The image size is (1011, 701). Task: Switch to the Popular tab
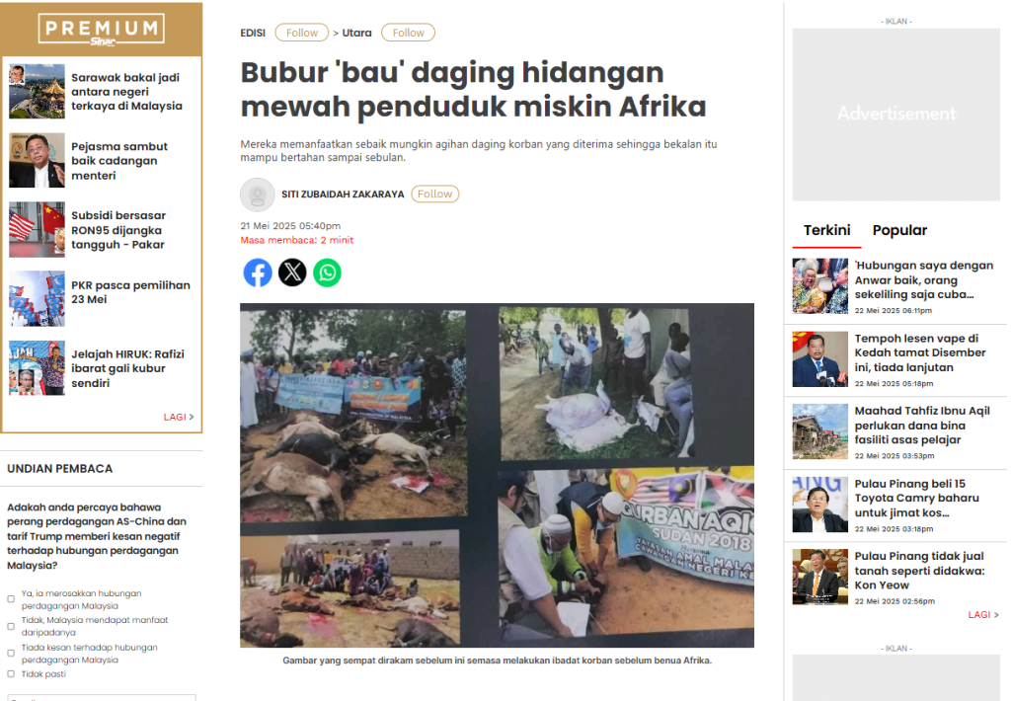(x=899, y=230)
